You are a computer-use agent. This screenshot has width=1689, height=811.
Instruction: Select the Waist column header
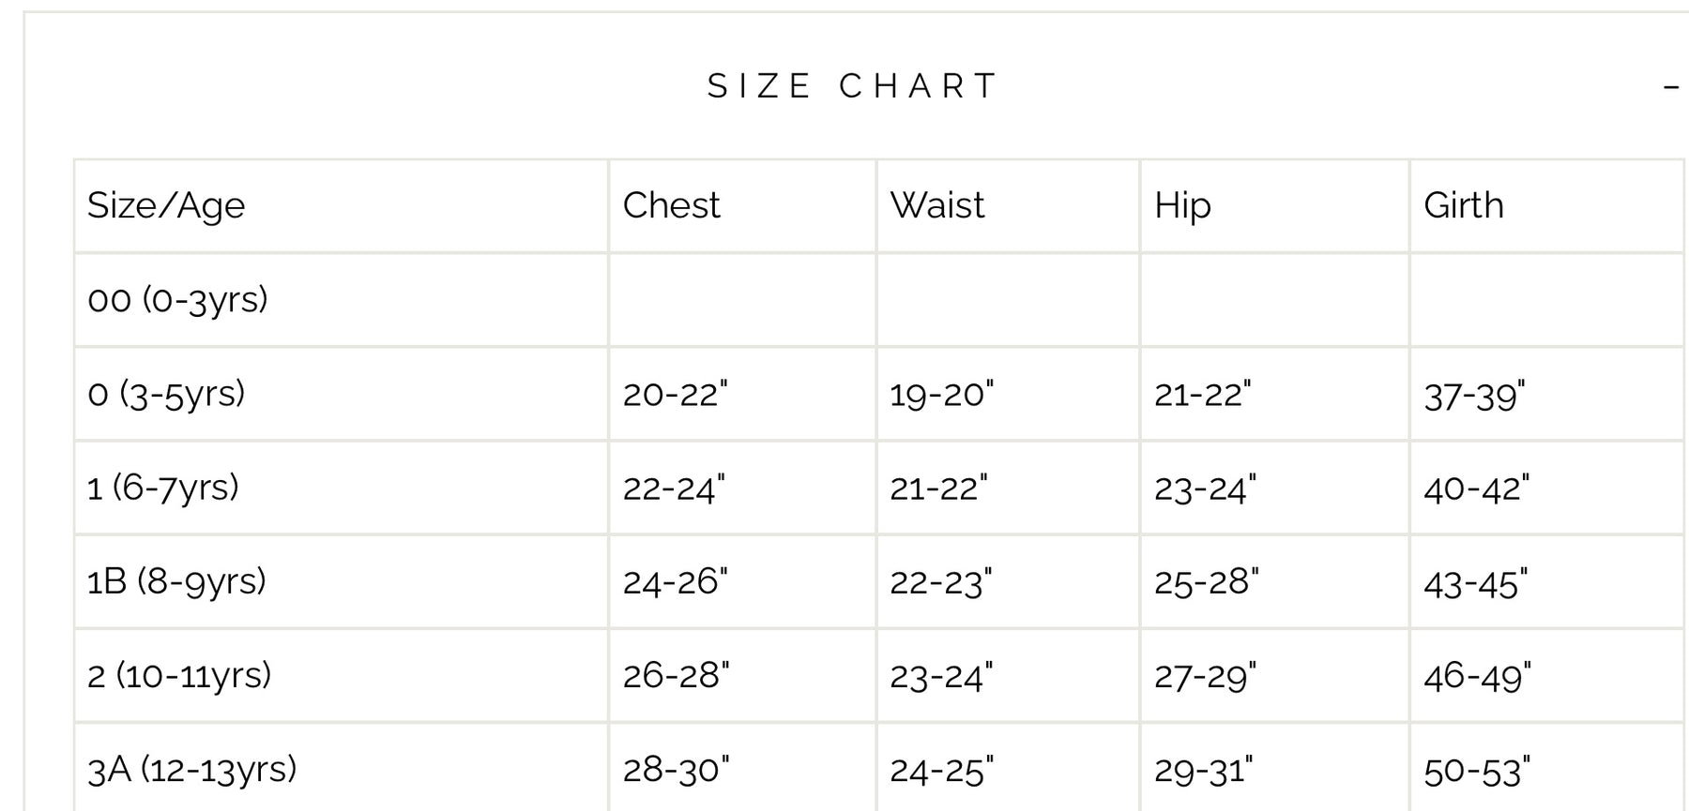pos(937,205)
